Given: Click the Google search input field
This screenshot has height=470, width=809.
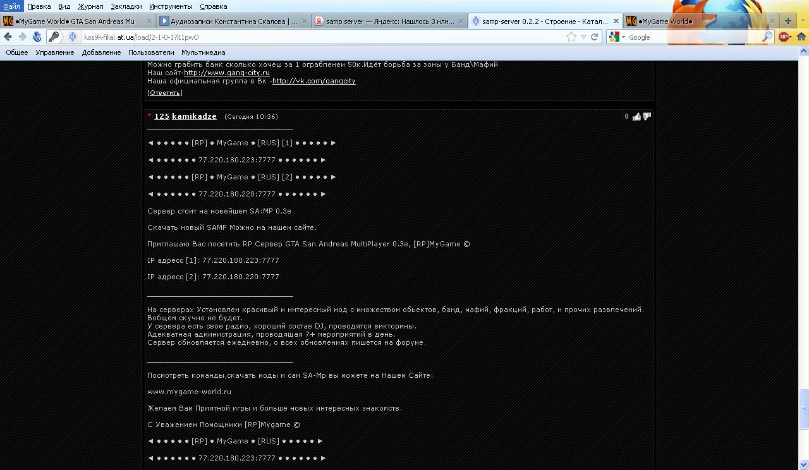Looking at the screenshot, I should [x=694, y=37].
